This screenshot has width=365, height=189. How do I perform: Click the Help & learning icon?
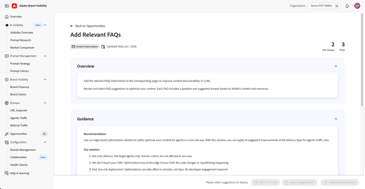(6, 173)
